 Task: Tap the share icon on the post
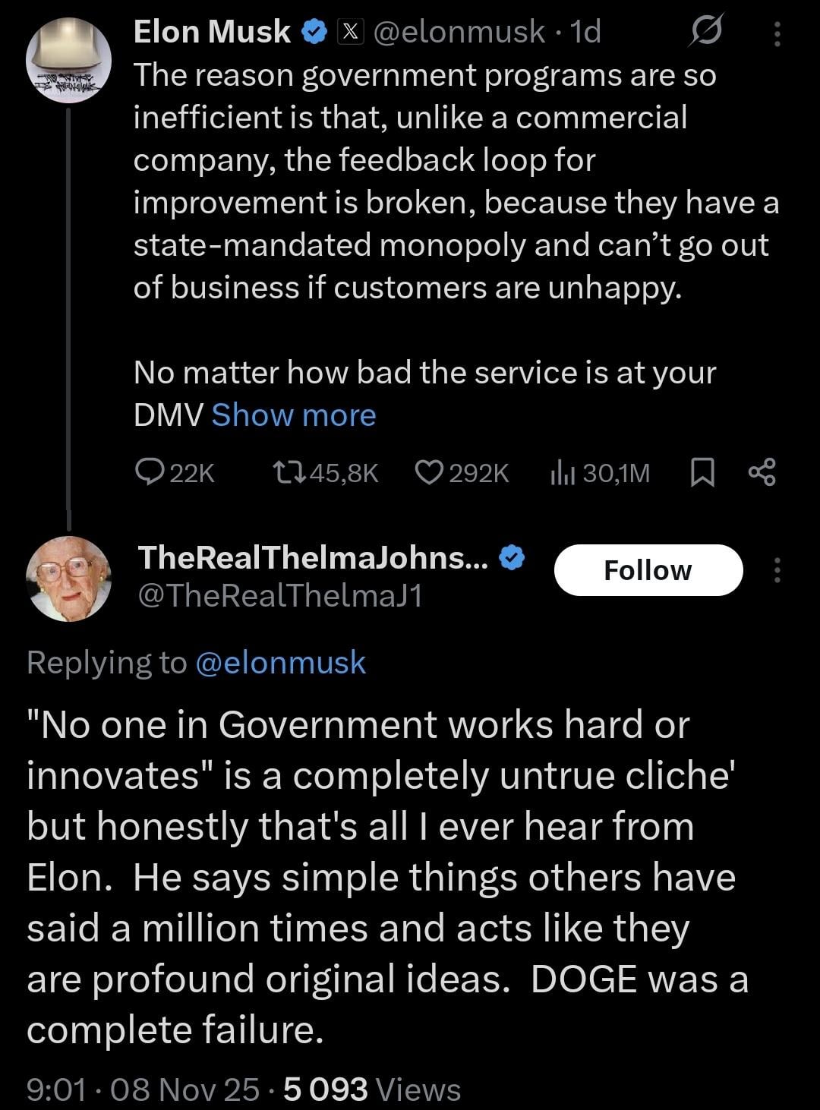(762, 472)
